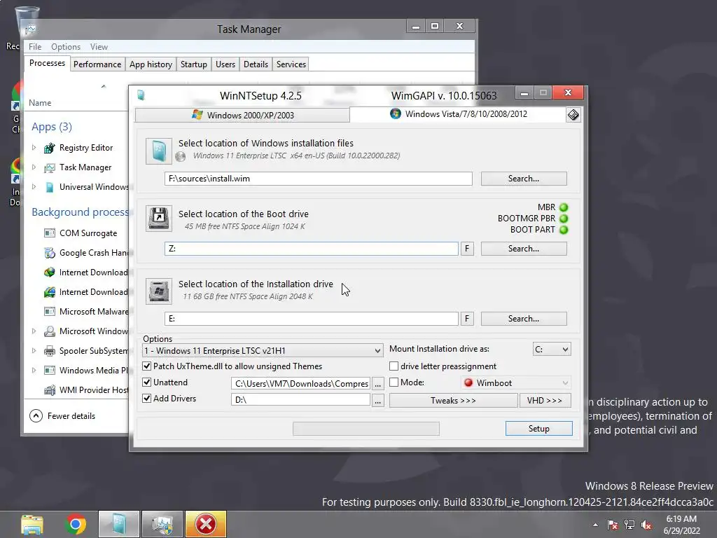The image size is (717, 538).
Task: Click the Setup button
Action: (538, 429)
